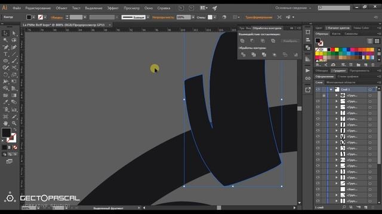Viewport: 382px width, 214px height.
Task: Click the Трансформирование link in control bar
Action: (258, 17)
